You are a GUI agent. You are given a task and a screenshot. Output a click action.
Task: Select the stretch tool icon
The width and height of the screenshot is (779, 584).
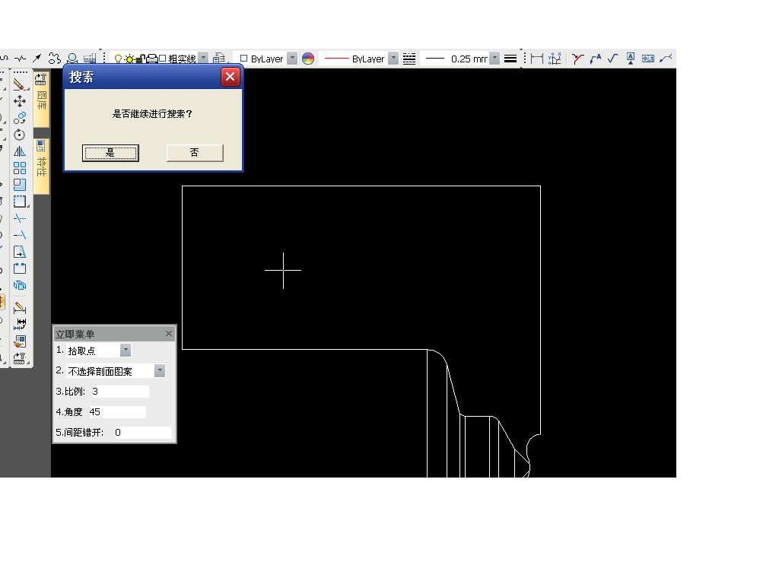[19, 252]
